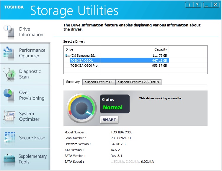Select the Performance Optimizer menu label

point(32,53)
